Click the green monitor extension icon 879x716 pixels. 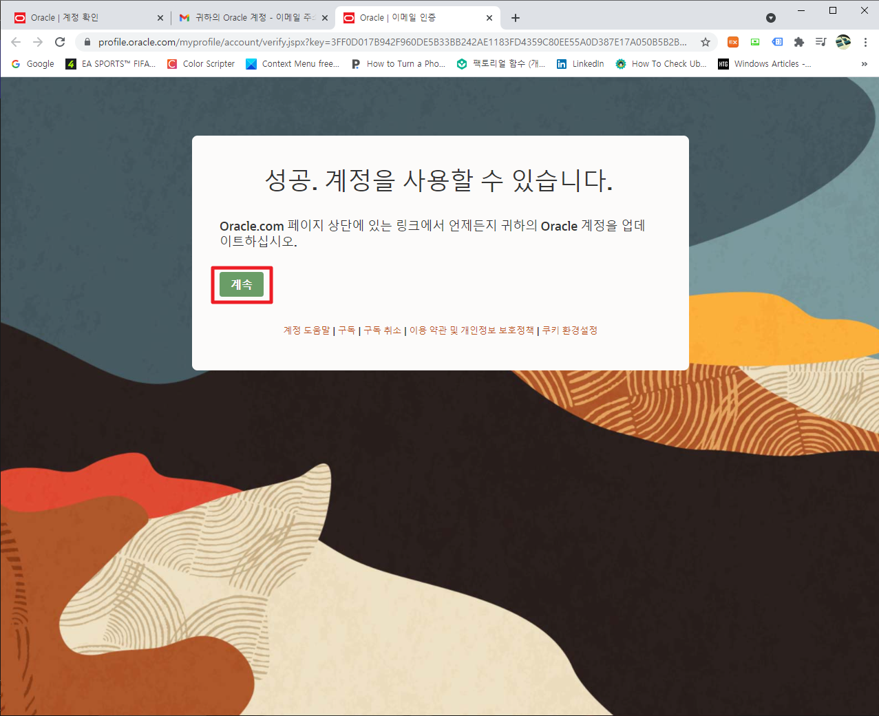click(x=755, y=42)
